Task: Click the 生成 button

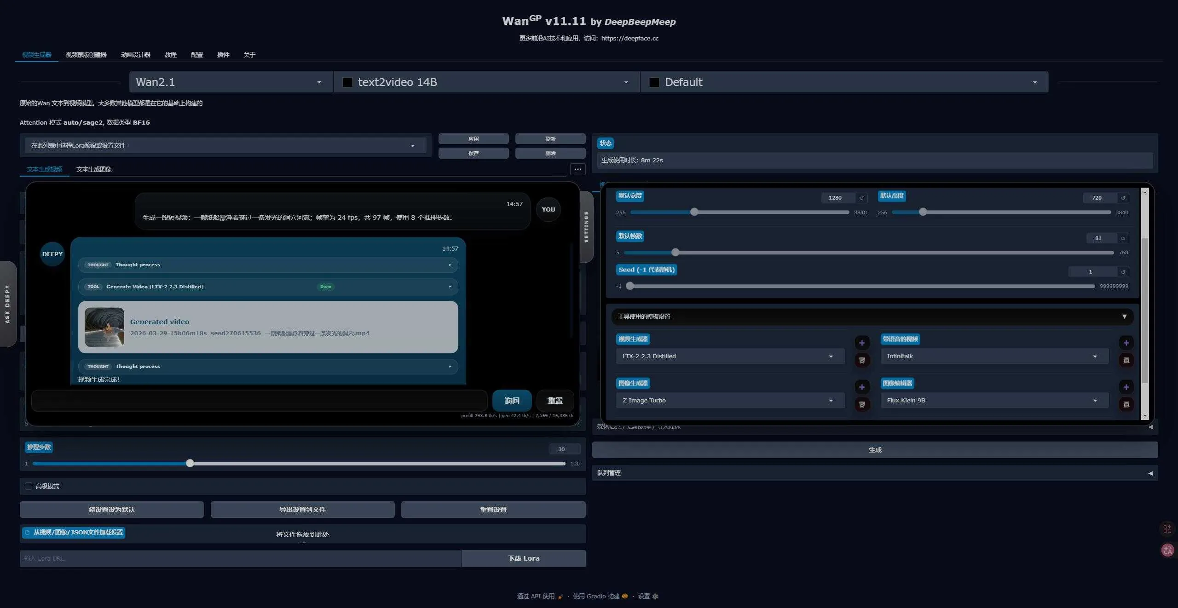Action: coord(874,450)
